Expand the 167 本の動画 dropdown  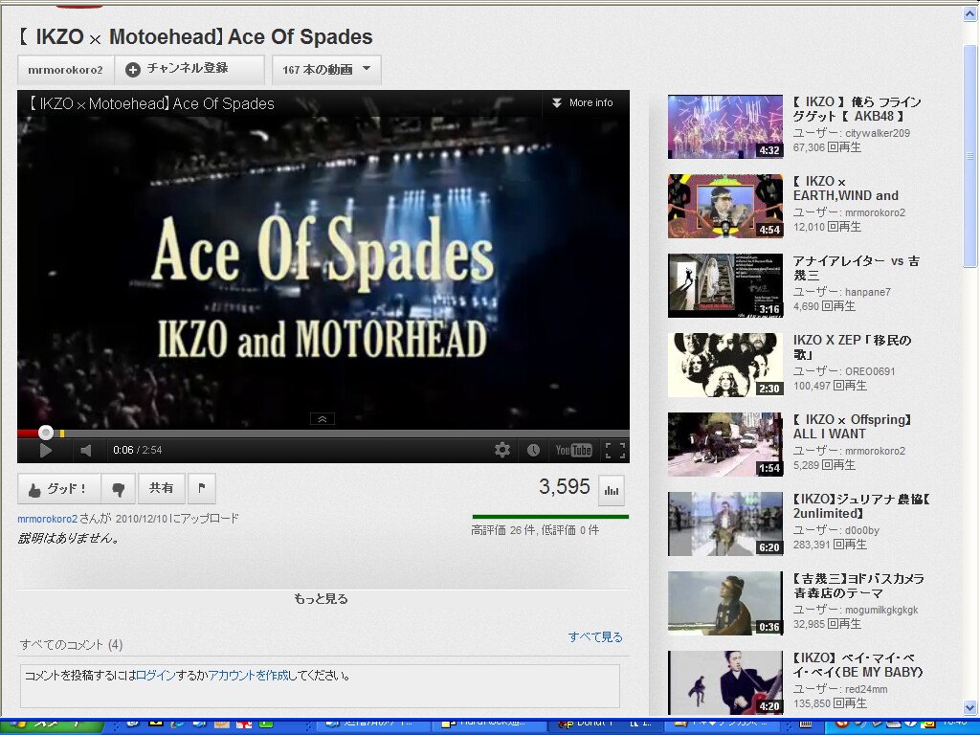[x=326, y=69]
